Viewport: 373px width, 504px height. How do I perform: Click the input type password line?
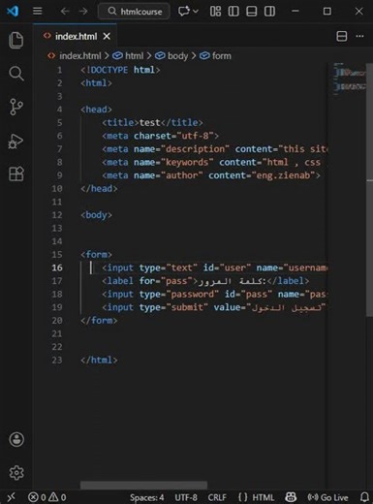coord(214,294)
